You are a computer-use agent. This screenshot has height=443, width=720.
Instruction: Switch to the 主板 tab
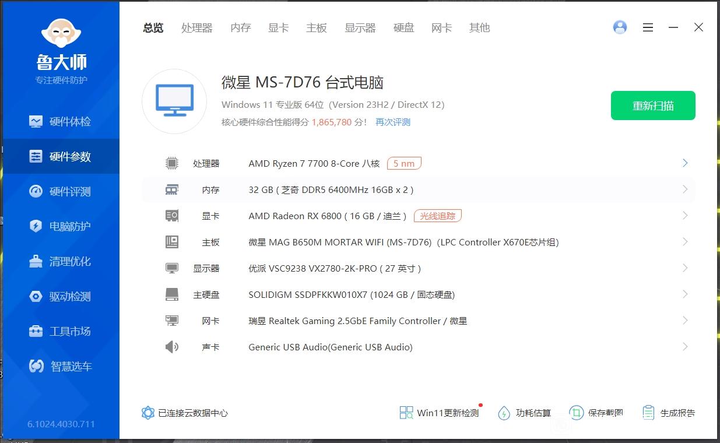pos(317,28)
